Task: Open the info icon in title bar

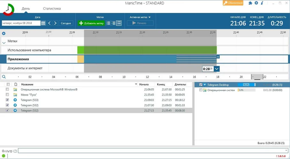Action: (x=262, y=3)
